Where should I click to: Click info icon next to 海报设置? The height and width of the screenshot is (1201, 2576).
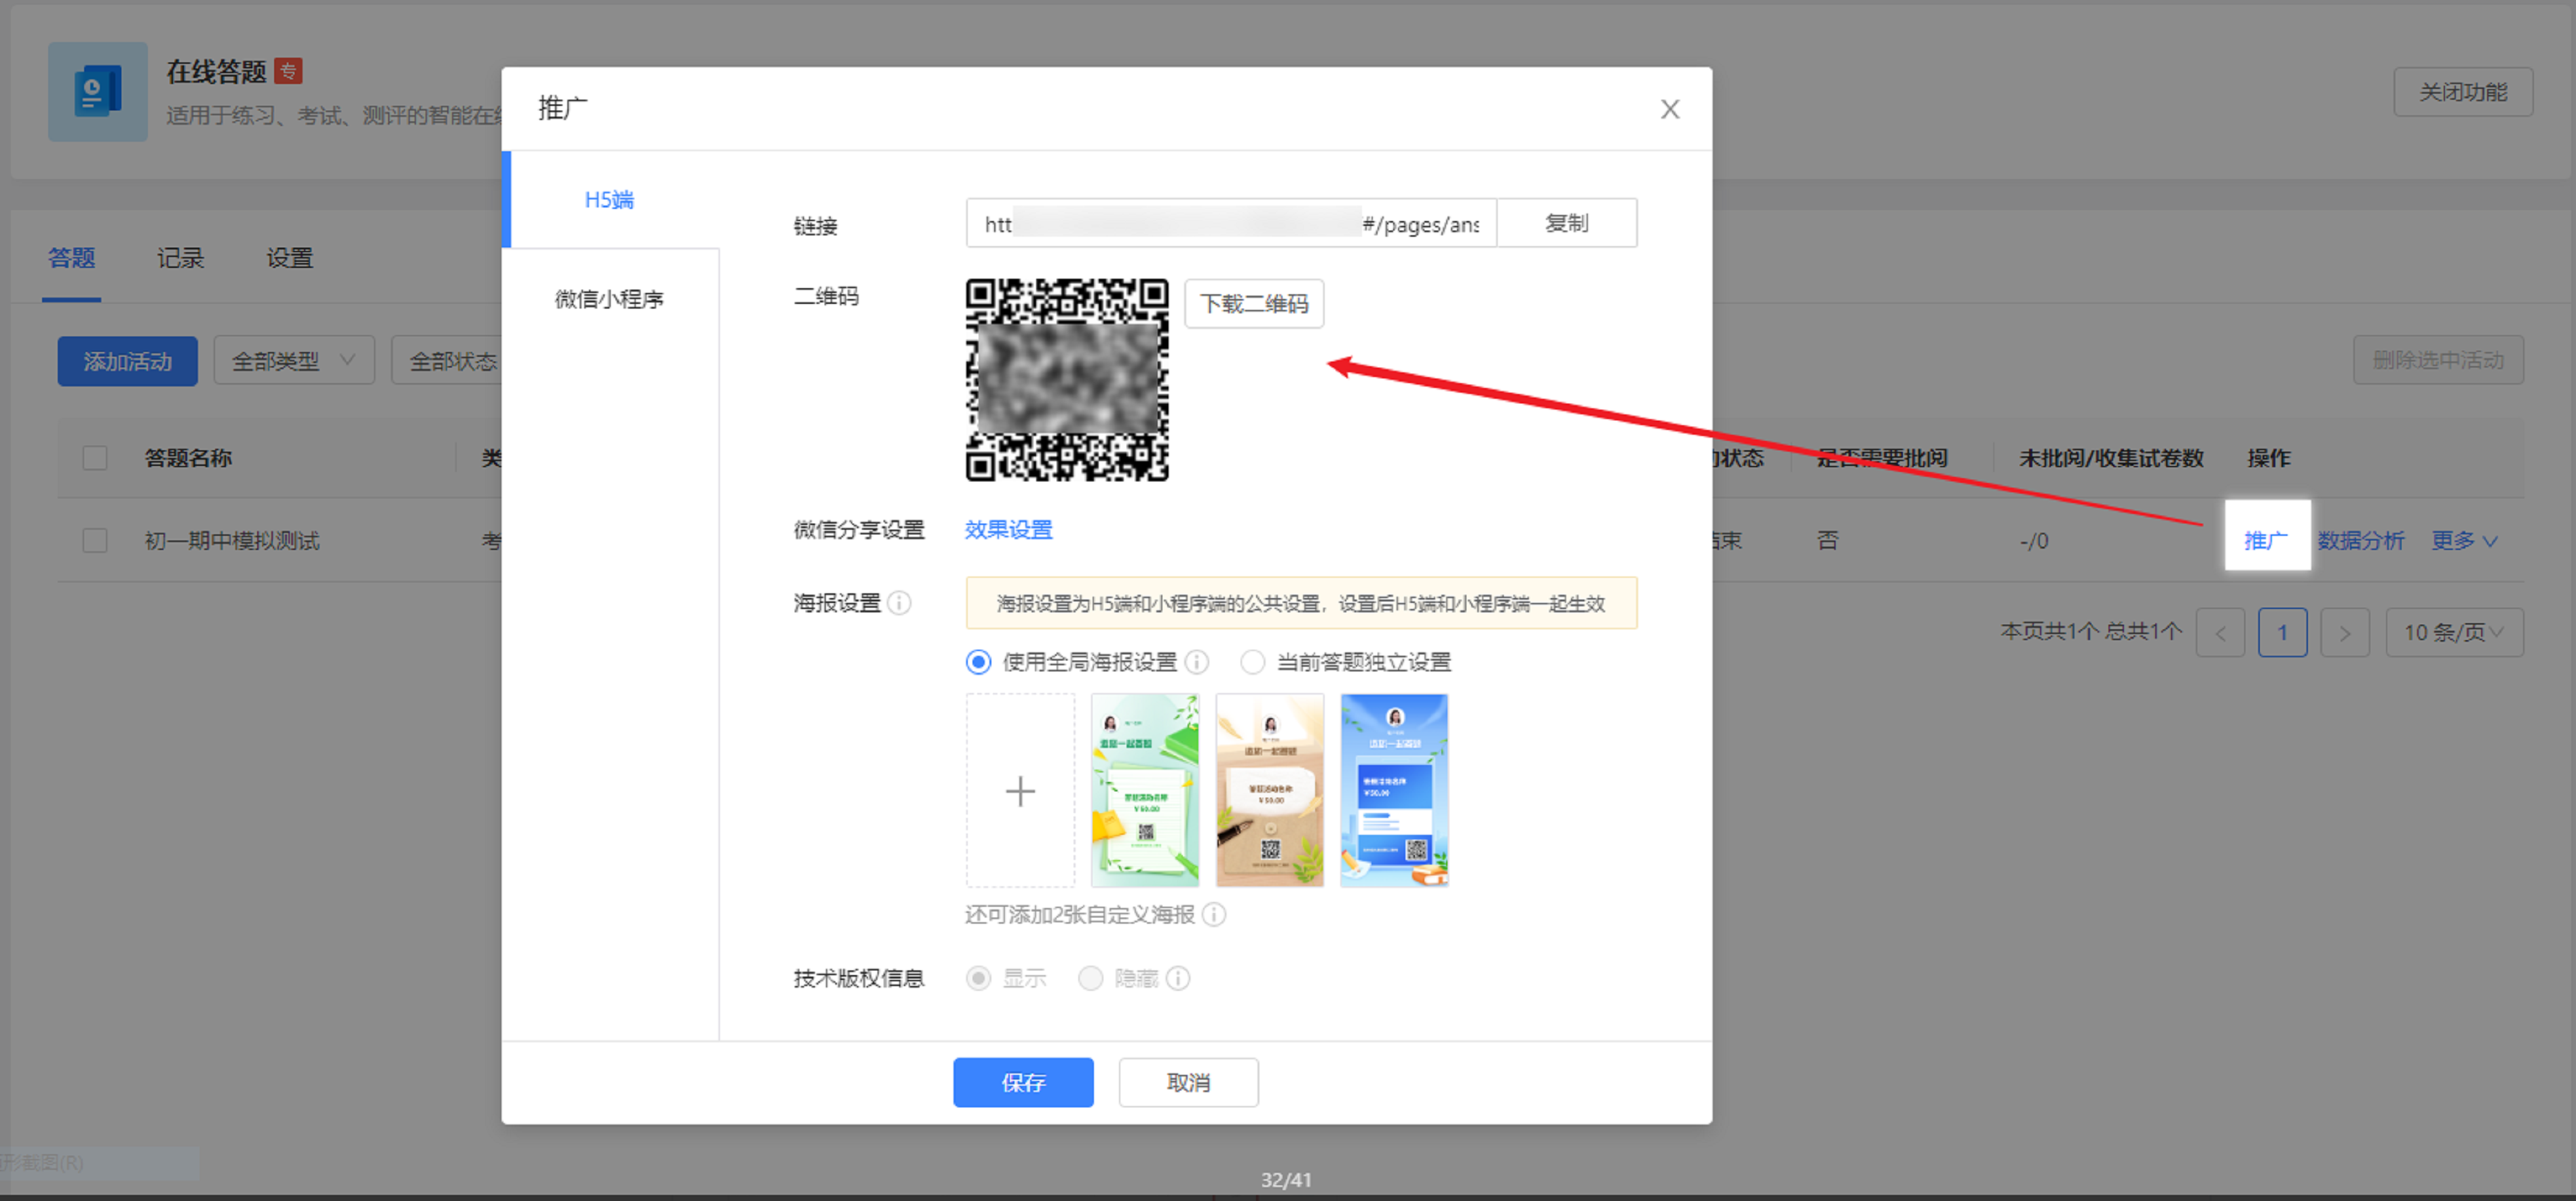899,602
